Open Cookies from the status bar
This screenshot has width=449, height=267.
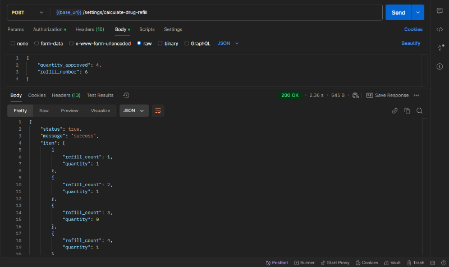(x=367, y=263)
